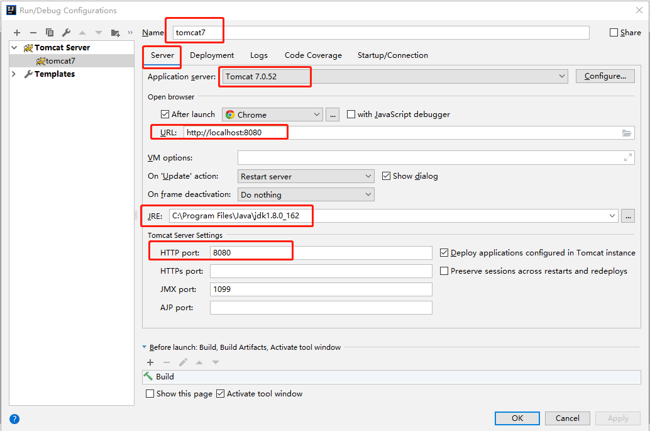Uncheck After launch checkbox
The image size is (650, 431).
click(x=165, y=114)
